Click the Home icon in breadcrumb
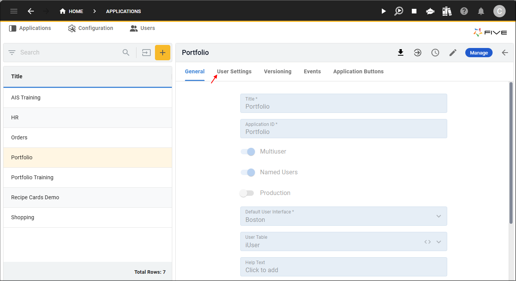 pyautogui.click(x=63, y=11)
